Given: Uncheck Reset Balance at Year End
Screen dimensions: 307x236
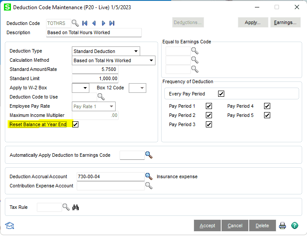Looking at the screenshot, I should [75, 125].
